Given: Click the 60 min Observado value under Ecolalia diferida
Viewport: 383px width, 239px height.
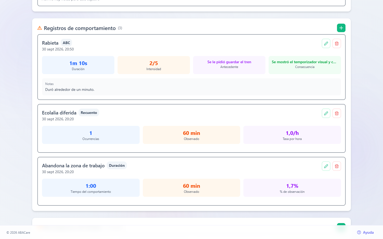Looking at the screenshot, I should (x=191, y=133).
